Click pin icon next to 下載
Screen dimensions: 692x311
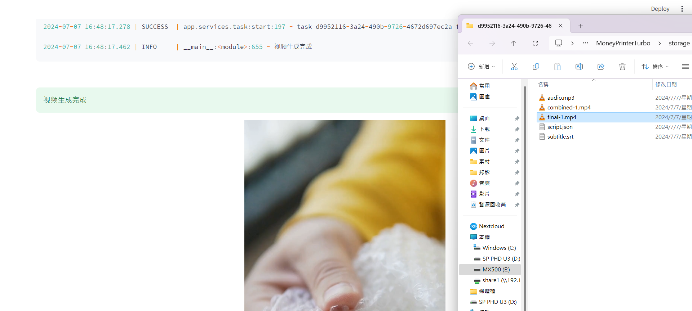[x=517, y=129]
